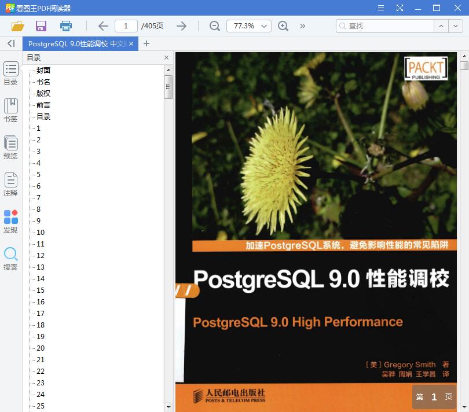
Task: Jump to chapter 25 in outline
Action: [x=41, y=406]
